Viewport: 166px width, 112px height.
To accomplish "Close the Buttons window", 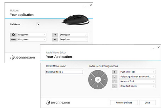I will (x=91, y=5).
